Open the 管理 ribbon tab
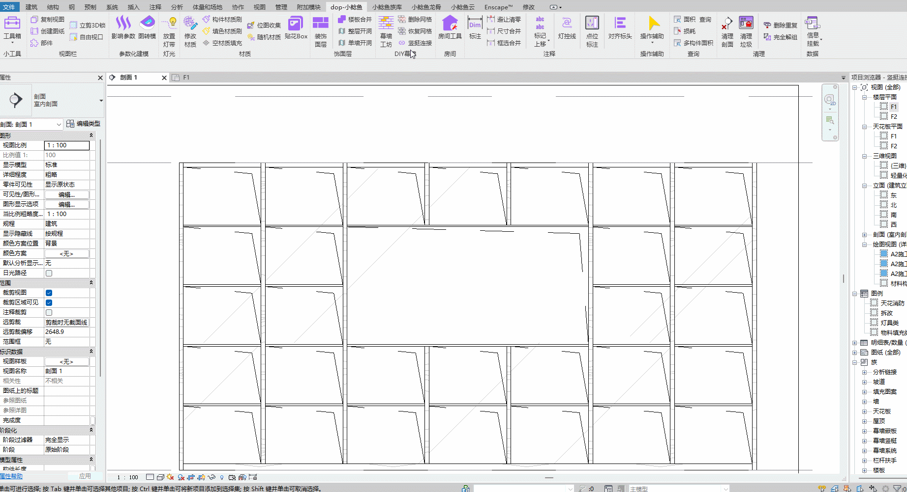Viewport: 907px width, 492px height. pyautogui.click(x=281, y=7)
